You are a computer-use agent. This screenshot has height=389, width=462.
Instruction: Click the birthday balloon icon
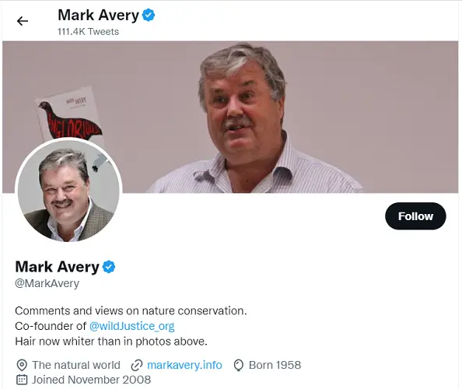tap(238, 365)
